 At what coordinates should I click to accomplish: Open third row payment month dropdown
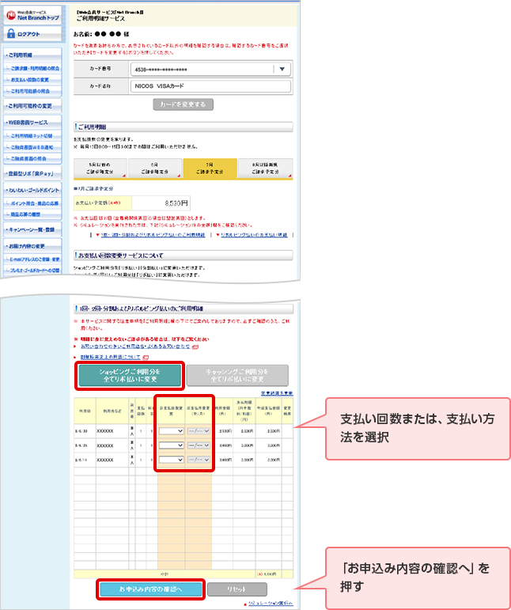click(199, 460)
